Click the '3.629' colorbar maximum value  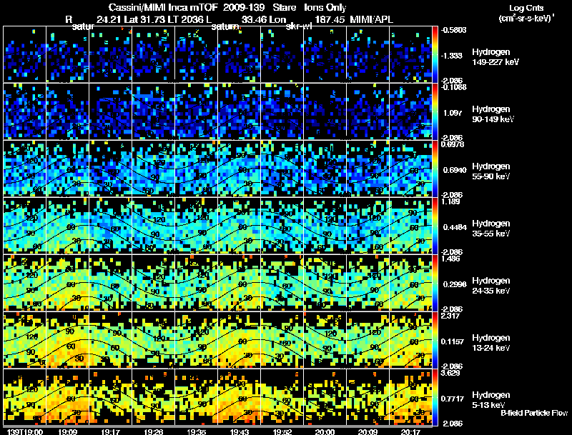pos(450,373)
